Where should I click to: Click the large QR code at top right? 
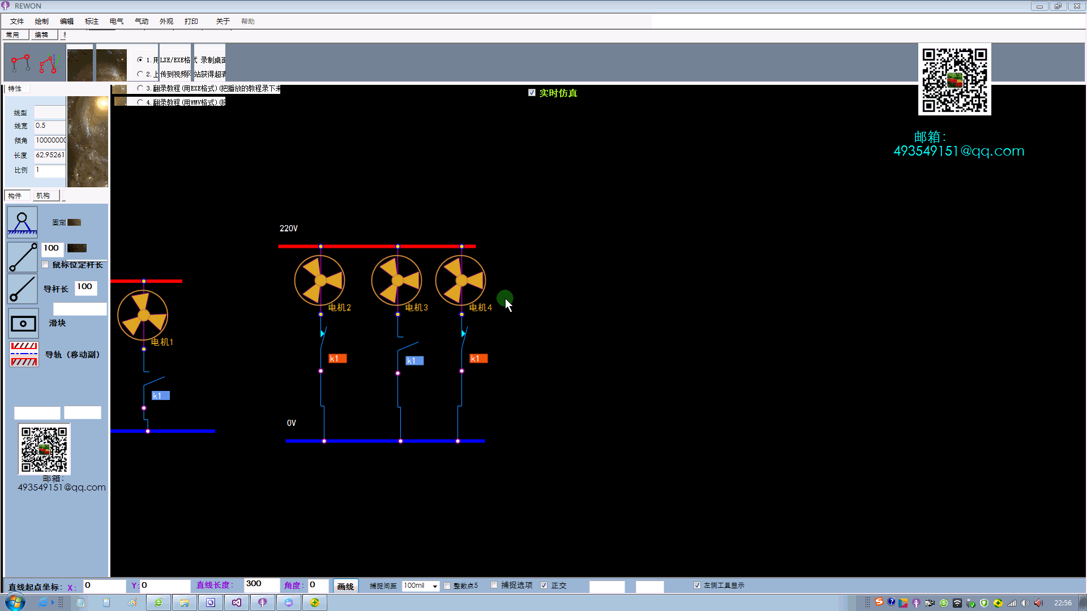pos(955,80)
